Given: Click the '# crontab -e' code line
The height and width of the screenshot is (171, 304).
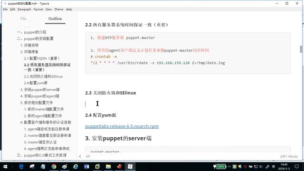Looking at the screenshot, I should [x=104, y=57].
